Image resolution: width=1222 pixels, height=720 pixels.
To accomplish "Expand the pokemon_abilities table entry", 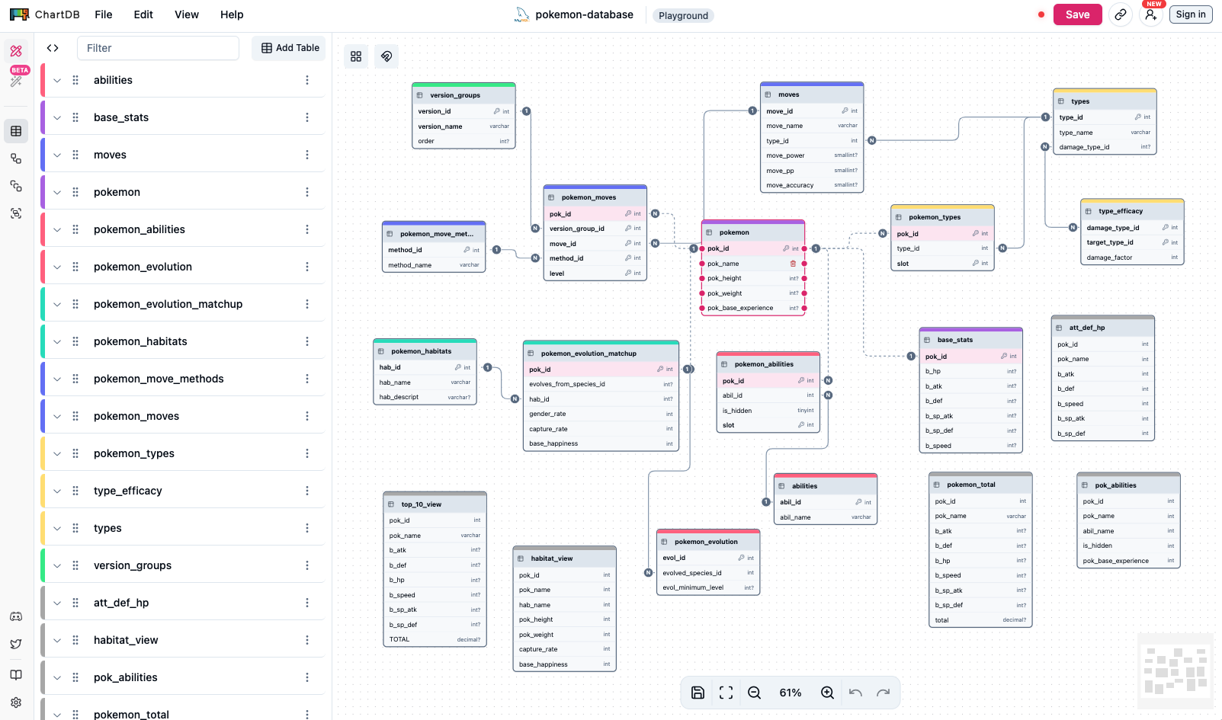I will pyautogui.click(x=57, y=229).
